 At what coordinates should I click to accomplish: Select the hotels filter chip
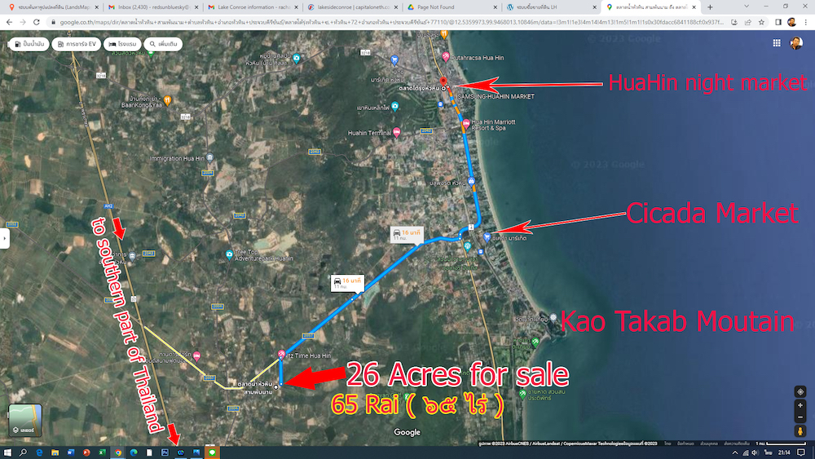coord(122,44)
